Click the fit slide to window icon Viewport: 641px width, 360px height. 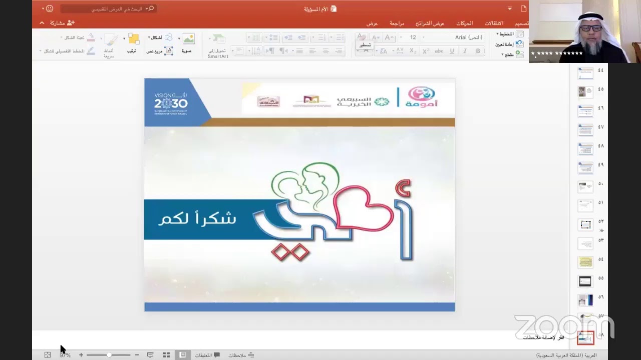(x=48, y=355)
